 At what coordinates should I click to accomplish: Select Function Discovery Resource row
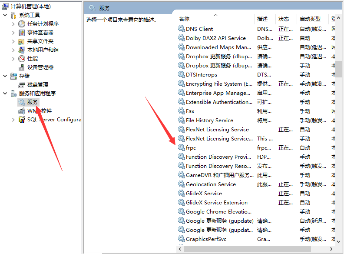click(x=218, y=166)
